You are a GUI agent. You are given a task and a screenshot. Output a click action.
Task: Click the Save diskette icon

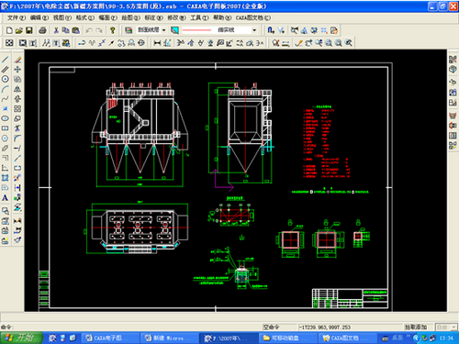point(29,30)
